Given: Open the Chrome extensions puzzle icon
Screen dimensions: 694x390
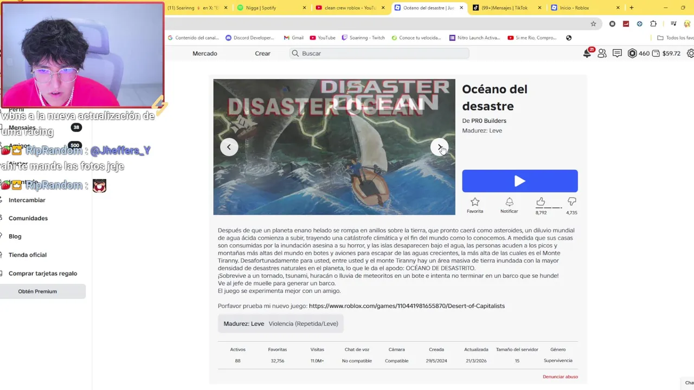Looking at the screenshot, I should tap(653, 24).
